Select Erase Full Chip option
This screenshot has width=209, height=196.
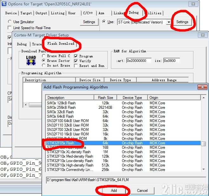(43, 56)
